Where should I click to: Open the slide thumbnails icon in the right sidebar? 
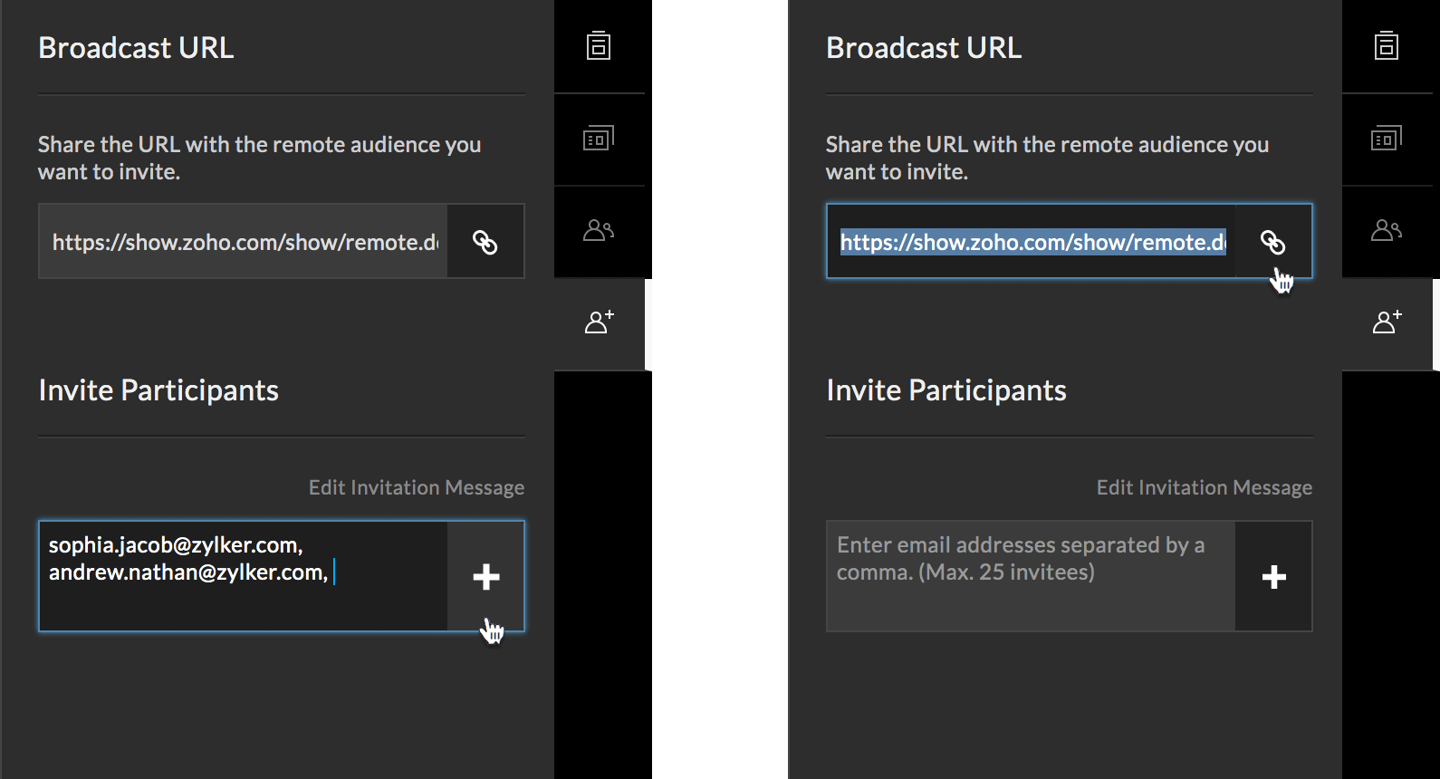(x=1387, y=139)
